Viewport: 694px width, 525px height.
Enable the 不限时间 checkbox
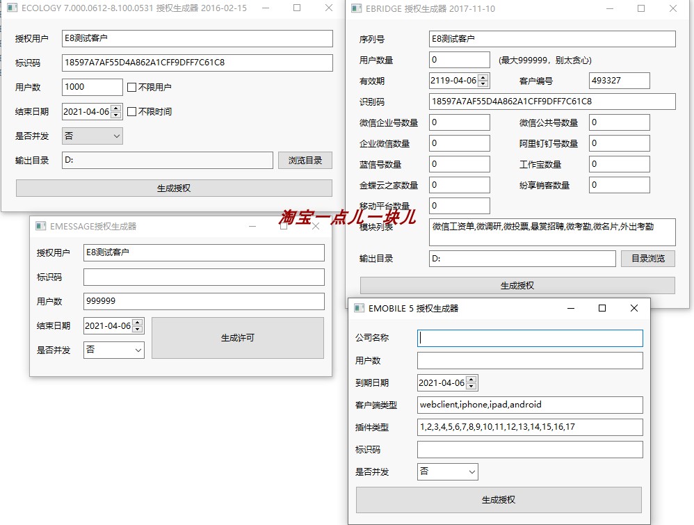pos(131,111)
